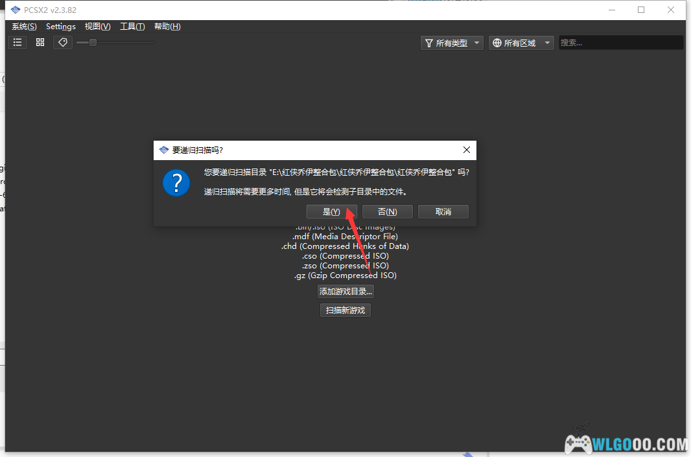Click the 搜索 search field
The width and height of the screenshot is (691, 457).
pos(620,43)
